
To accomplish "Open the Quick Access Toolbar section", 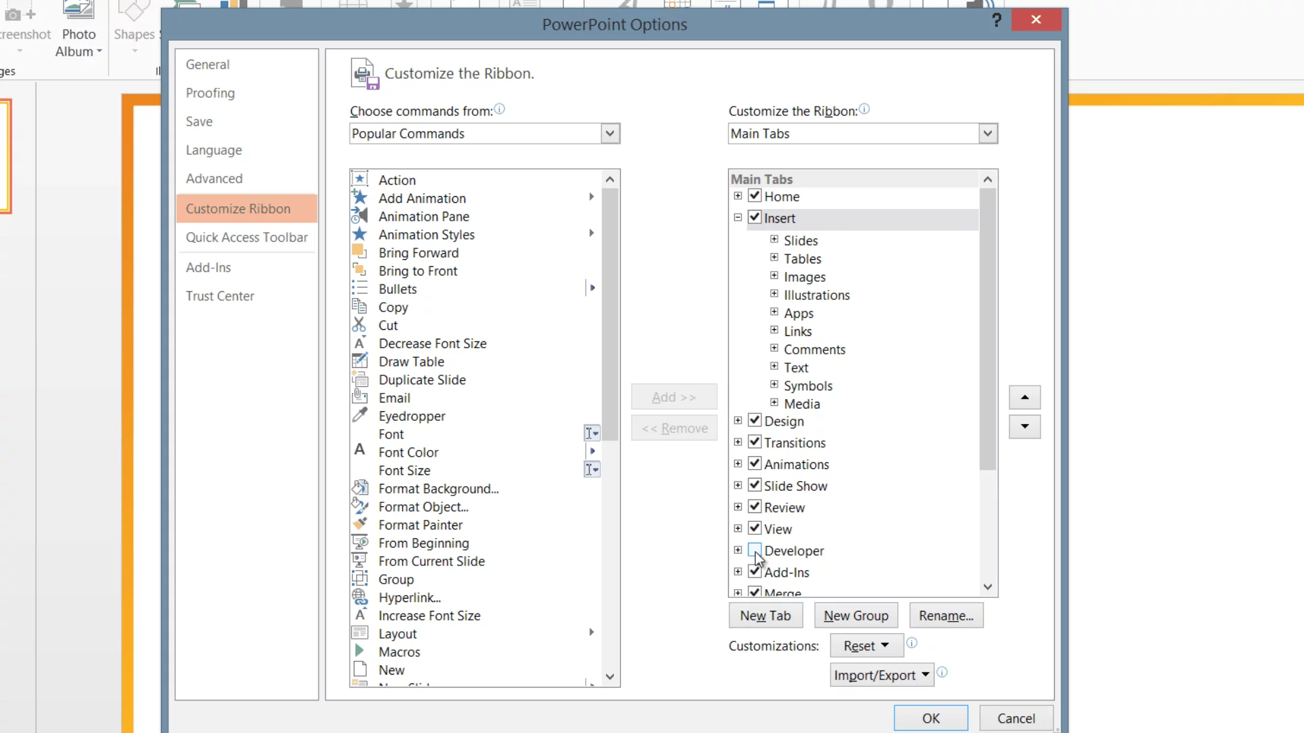I will (247, 238).
